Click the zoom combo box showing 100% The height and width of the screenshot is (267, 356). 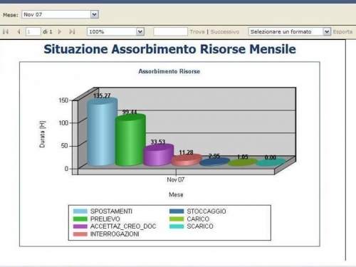pos(115,31)
